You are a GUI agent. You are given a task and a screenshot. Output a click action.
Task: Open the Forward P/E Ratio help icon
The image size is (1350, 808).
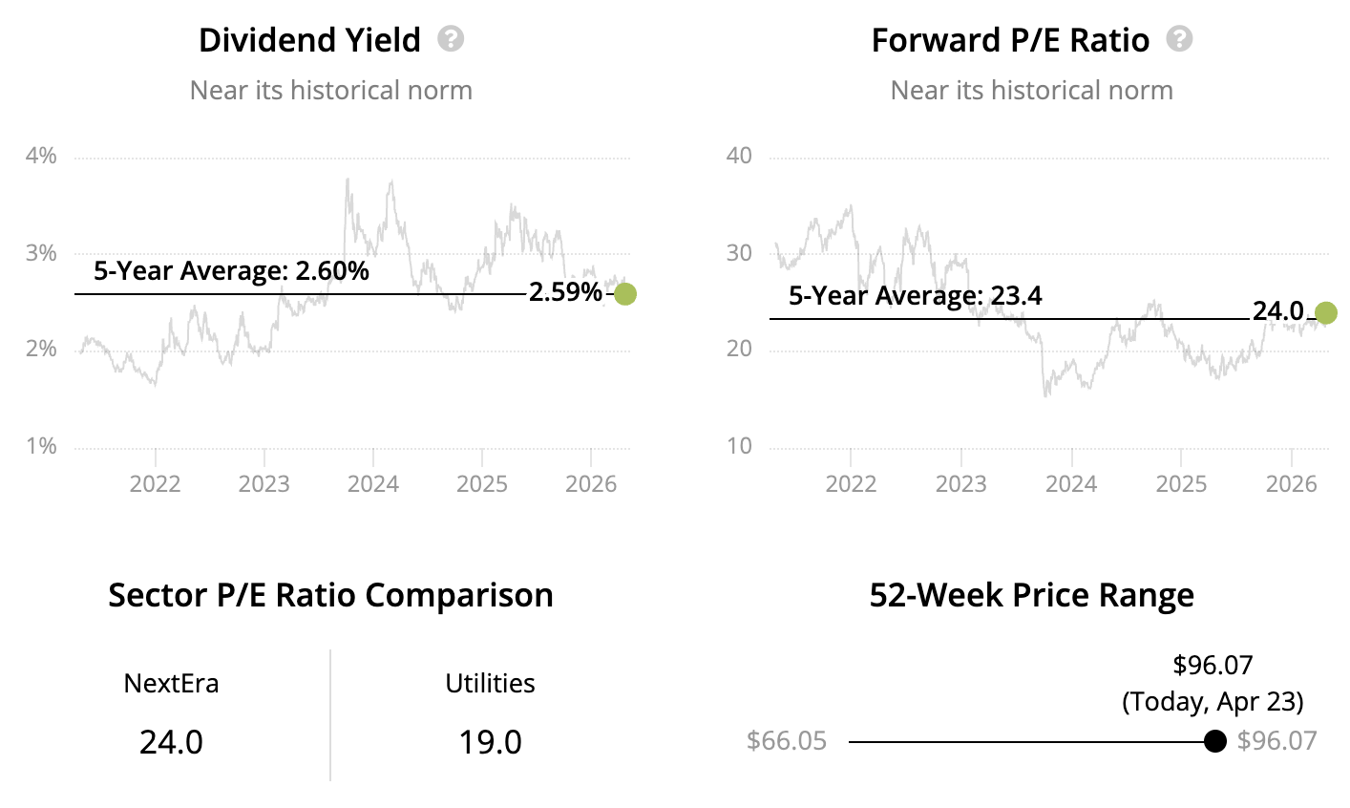[1180, 40]
